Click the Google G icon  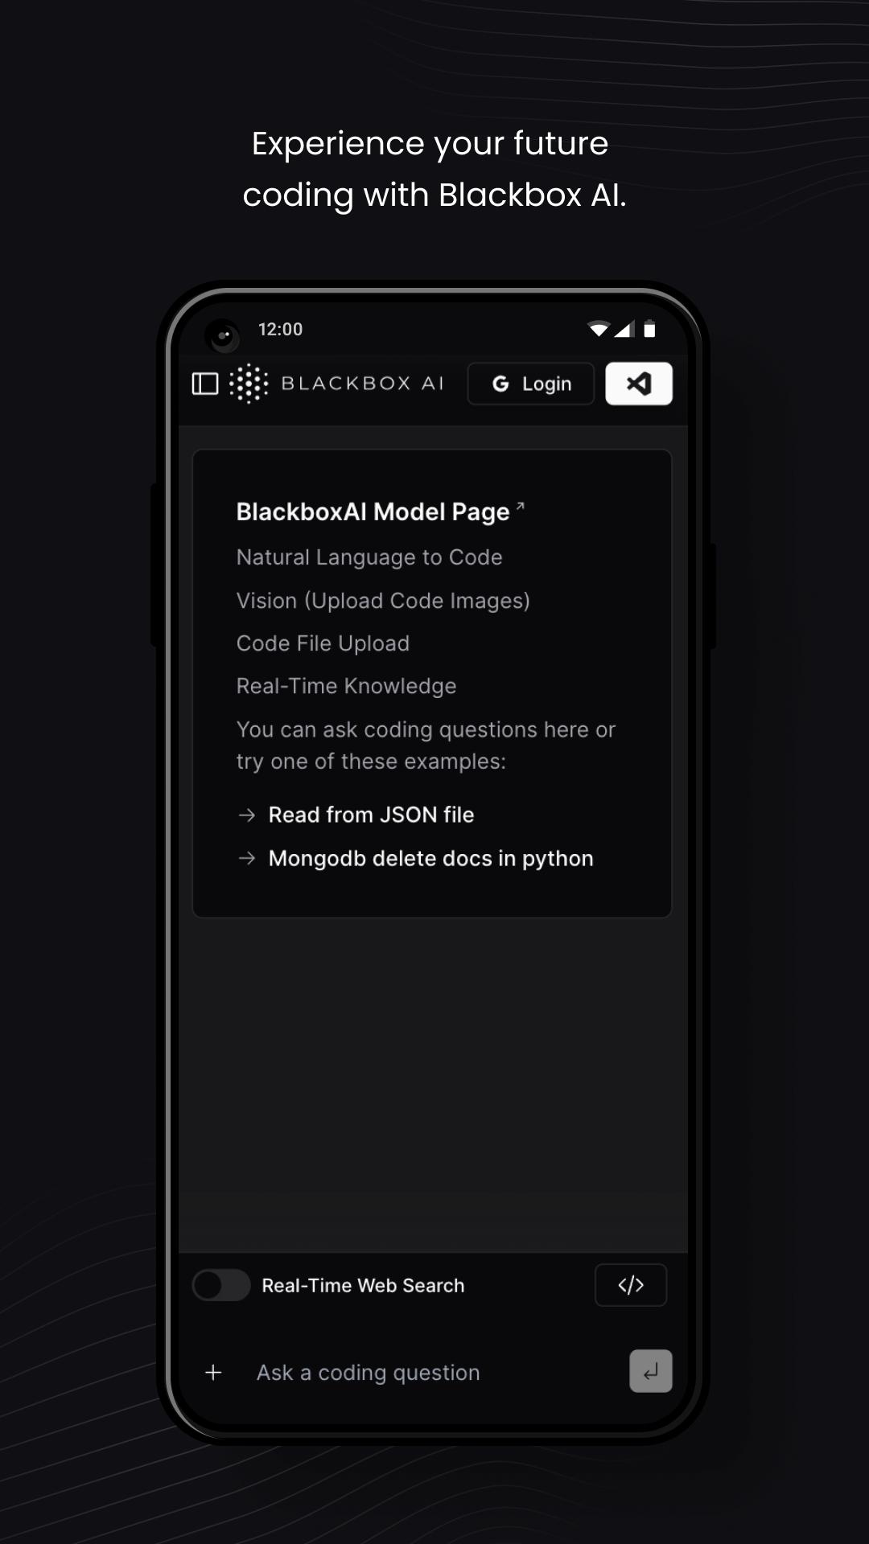500,384
